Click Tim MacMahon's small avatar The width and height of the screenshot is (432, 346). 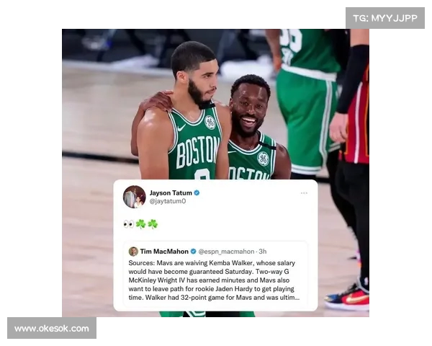pyautogui.click(x=133, y=252)
